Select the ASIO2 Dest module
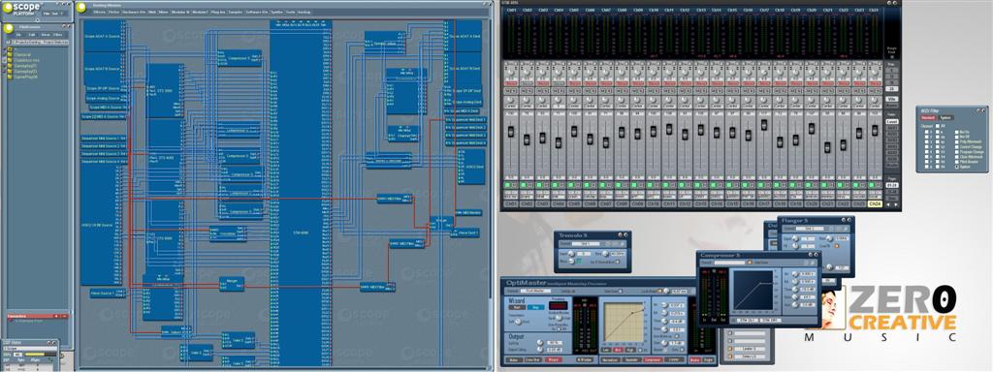This screenshot has height=372, width=993. click(471, 167)
